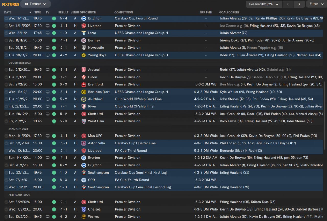This screenshot has width=327, height=221.
Task: Click the TV icon on the Lazio fixture
Action: tap(48, 33)
